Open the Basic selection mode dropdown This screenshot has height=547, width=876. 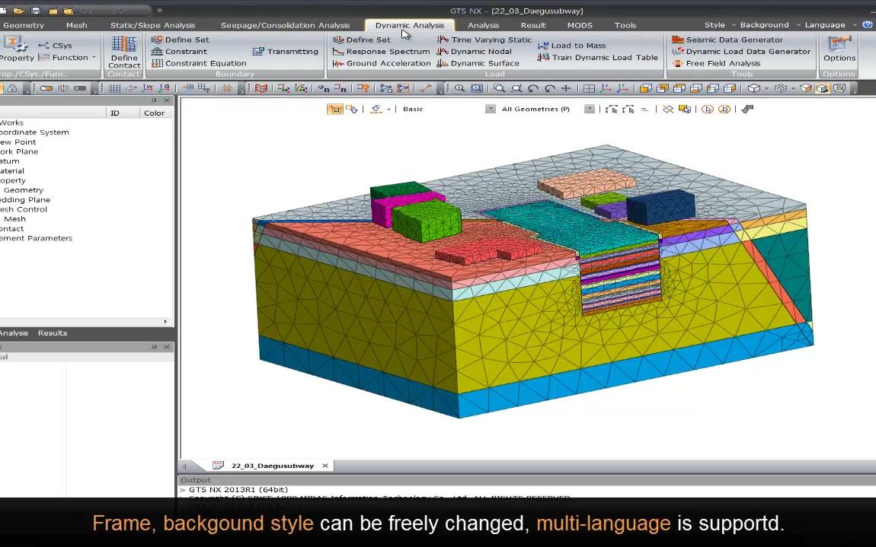coord(490,110)
